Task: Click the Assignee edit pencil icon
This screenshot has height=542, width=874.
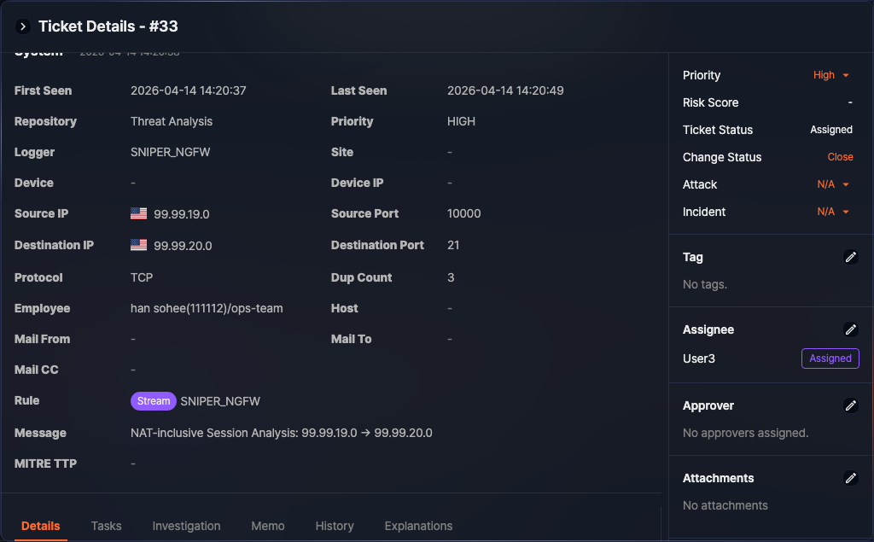Action: pos(850,329)
